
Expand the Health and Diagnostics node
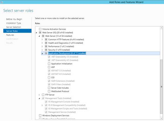pyautogui.click(x=42, y=43)
